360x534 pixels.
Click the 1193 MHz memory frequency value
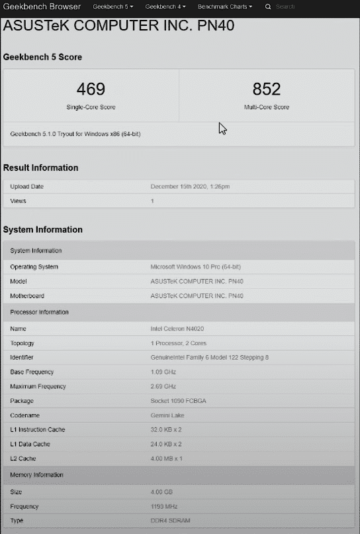tap(164, 506)
